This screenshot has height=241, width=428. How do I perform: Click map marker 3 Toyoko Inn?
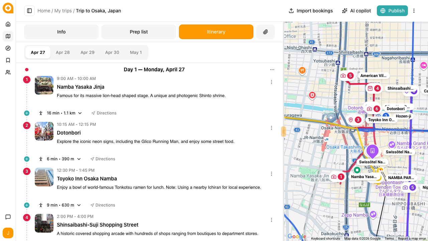[354, 120]
